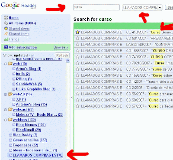Image resolution: width=173 pixels, height=160 pixels.
Task: Open the CD 57/2007 search result
Action: pos(124,106)
